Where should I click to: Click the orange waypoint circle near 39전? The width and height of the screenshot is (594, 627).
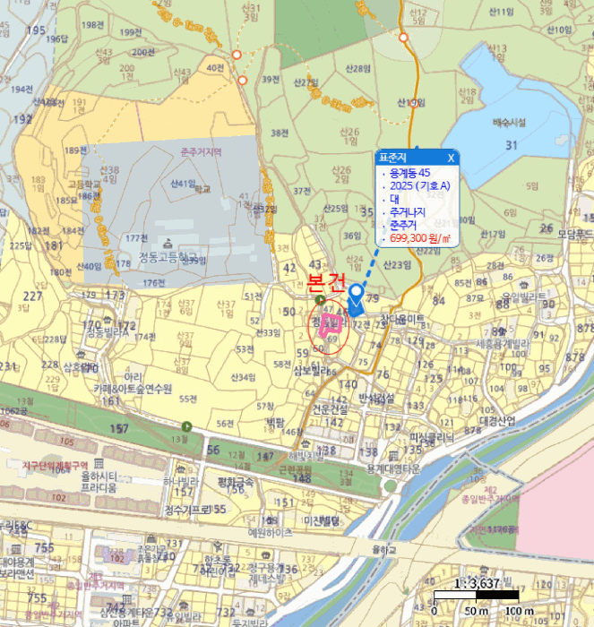pyautogui.click(x=243, y=80)
